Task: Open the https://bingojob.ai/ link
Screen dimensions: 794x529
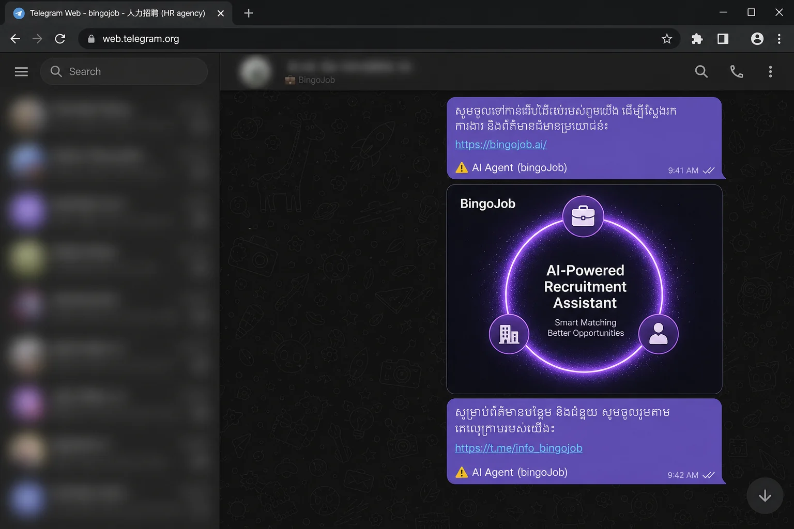Action: (x=501, y=145)
